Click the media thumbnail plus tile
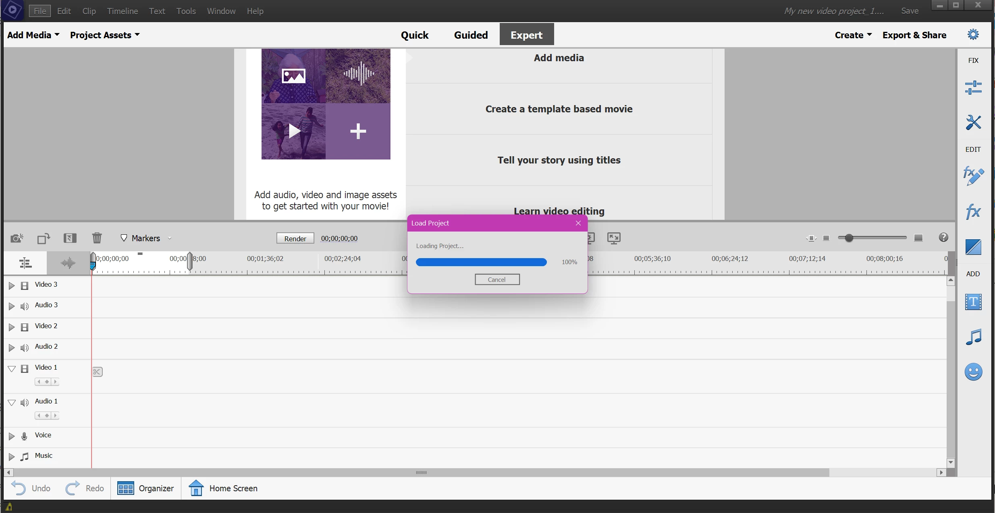Viewport: 995px width, 513px height. [358, 131]
